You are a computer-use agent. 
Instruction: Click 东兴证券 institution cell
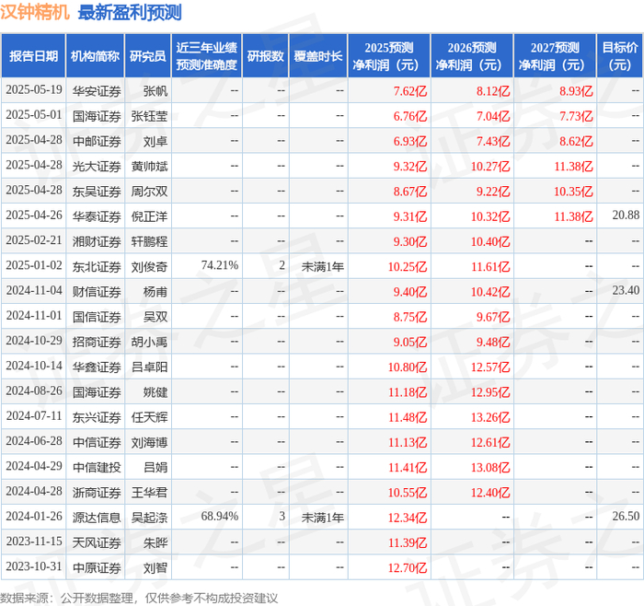click(x=97, y=417)
